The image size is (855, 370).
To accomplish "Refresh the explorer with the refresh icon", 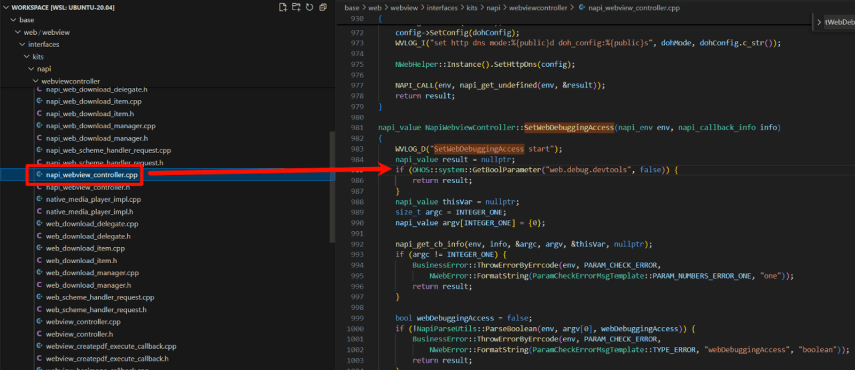I will coord(309,7).
